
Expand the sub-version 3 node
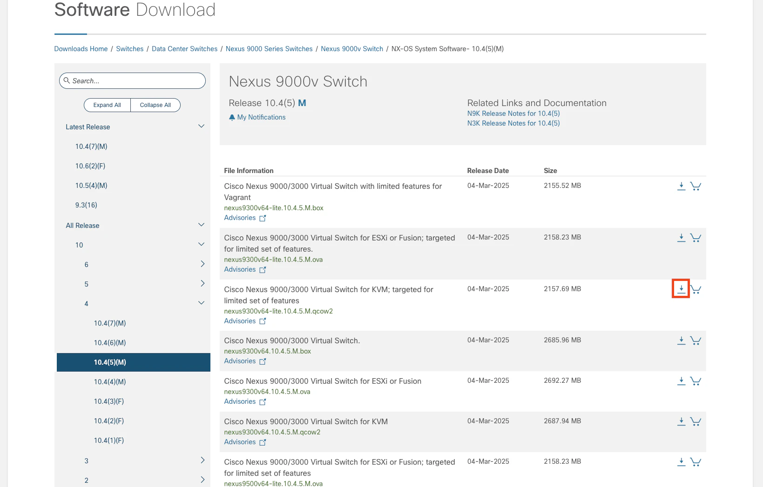click(x=203, y=460)
